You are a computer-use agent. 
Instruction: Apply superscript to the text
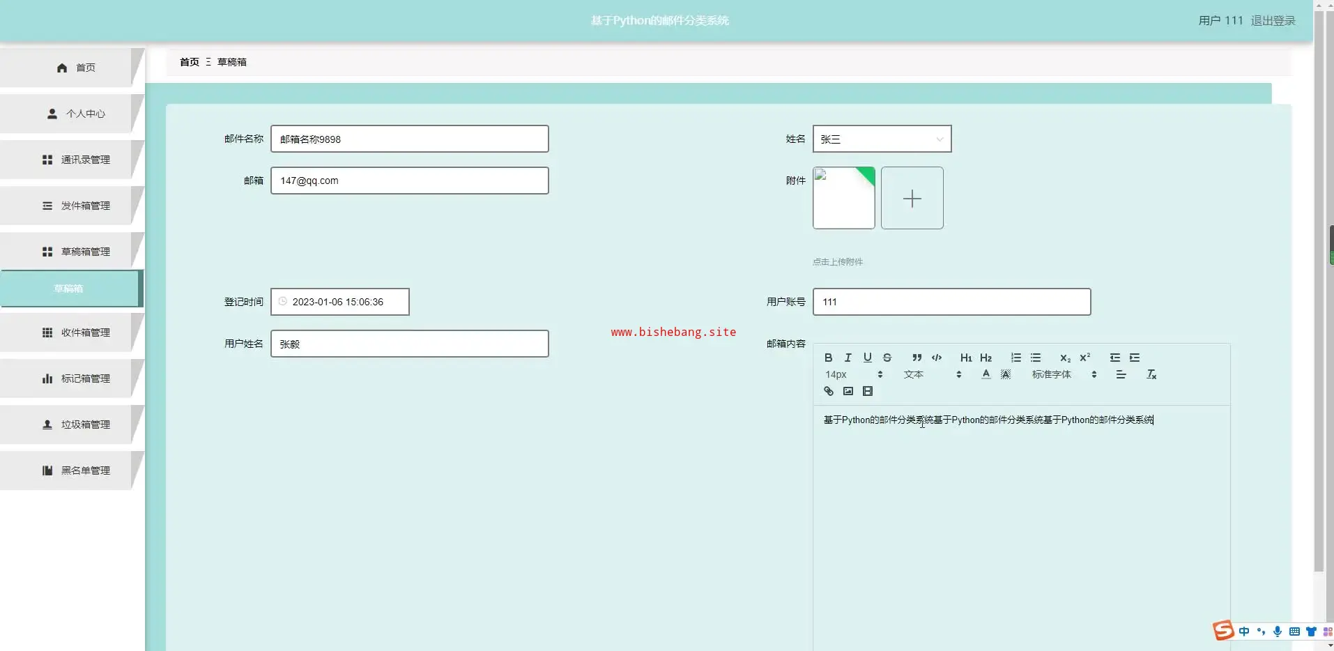1084,358
